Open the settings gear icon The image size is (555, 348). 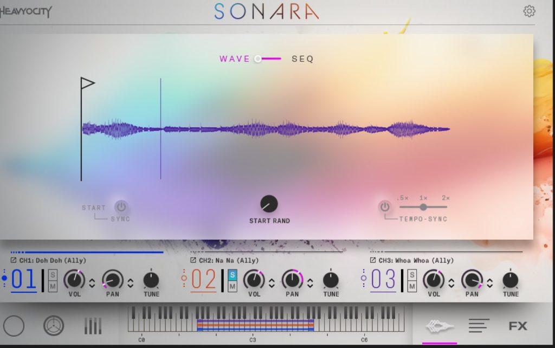pyautogui.click(x=529, y=11)
